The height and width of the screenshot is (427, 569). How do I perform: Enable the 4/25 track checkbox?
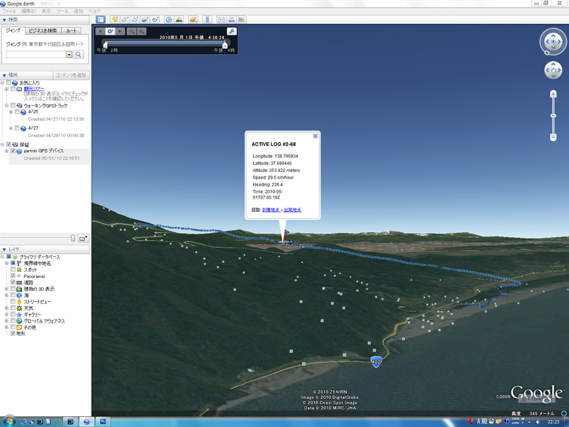(x=17, y=112)
